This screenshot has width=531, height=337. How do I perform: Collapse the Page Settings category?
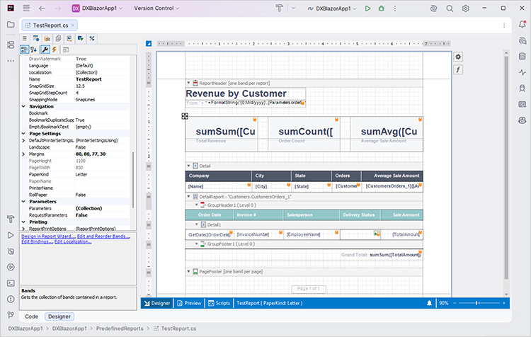coord(23,133)
